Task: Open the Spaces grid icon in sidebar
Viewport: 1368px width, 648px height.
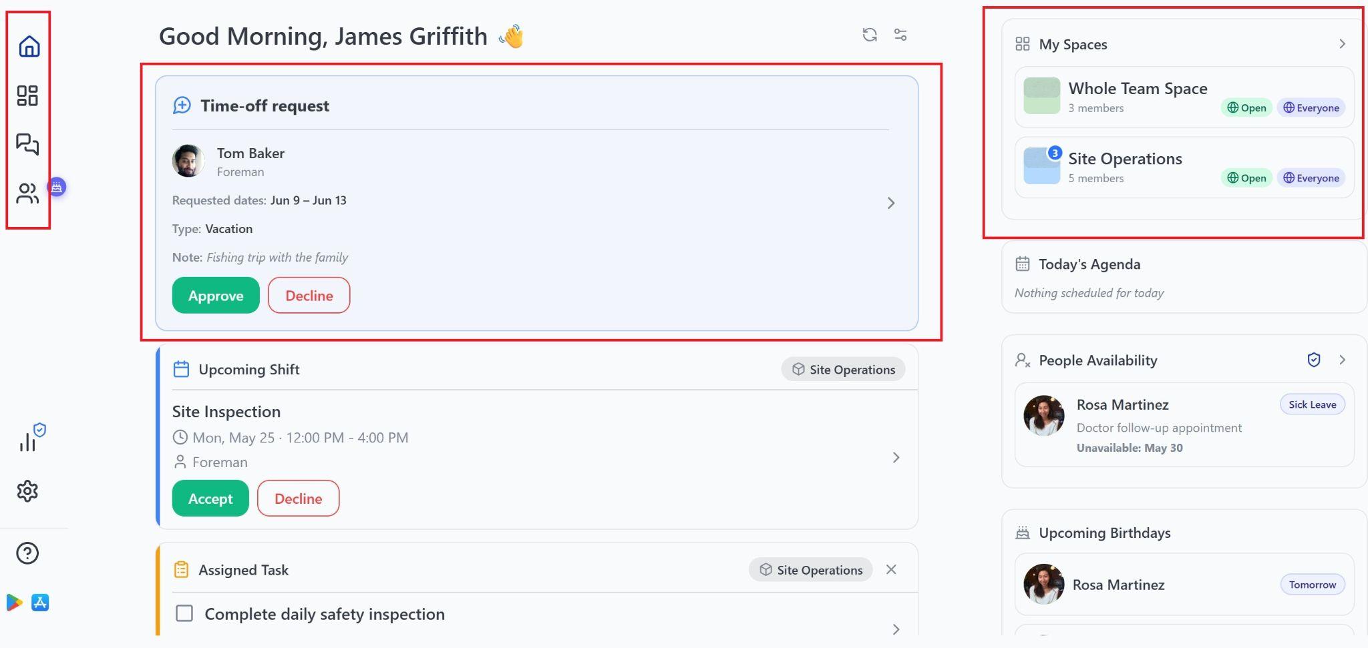Action: (27, 95)
